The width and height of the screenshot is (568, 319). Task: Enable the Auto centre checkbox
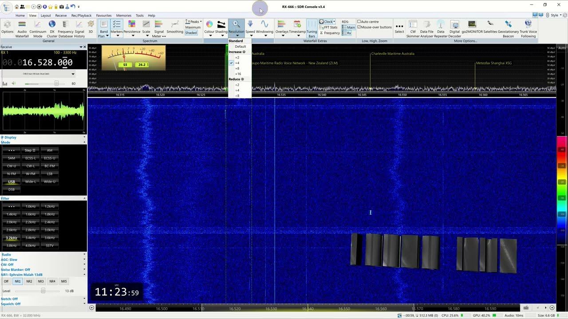[x=359, y=22]
